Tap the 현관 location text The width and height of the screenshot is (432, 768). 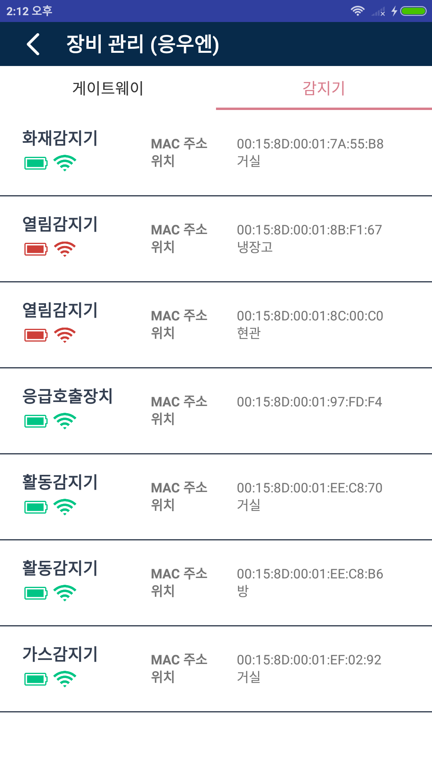[x=249, y=333]
